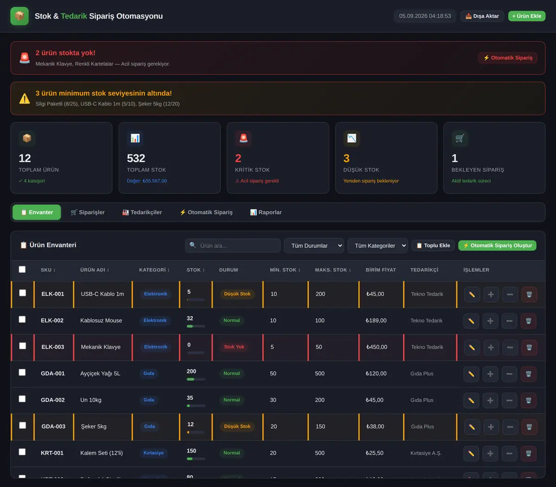Open the Tüm Durumlar status dropdown
Screen dimensions: 556x487
[314, 246]
